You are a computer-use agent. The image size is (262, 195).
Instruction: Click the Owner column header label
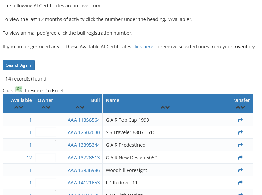(45, 100)
